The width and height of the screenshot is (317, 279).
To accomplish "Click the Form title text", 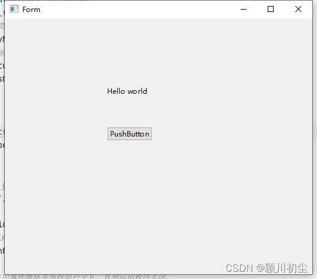I will tap(31, 10).
